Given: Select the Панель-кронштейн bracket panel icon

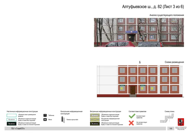Looking at the screenshot, I should click(63, 120).
